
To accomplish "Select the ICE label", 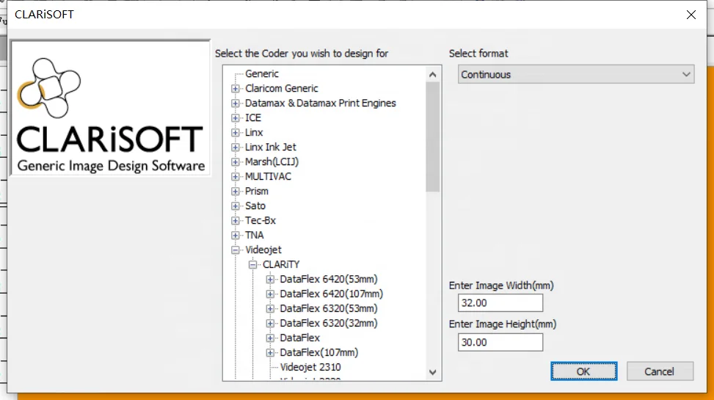I will pos(252,117).
